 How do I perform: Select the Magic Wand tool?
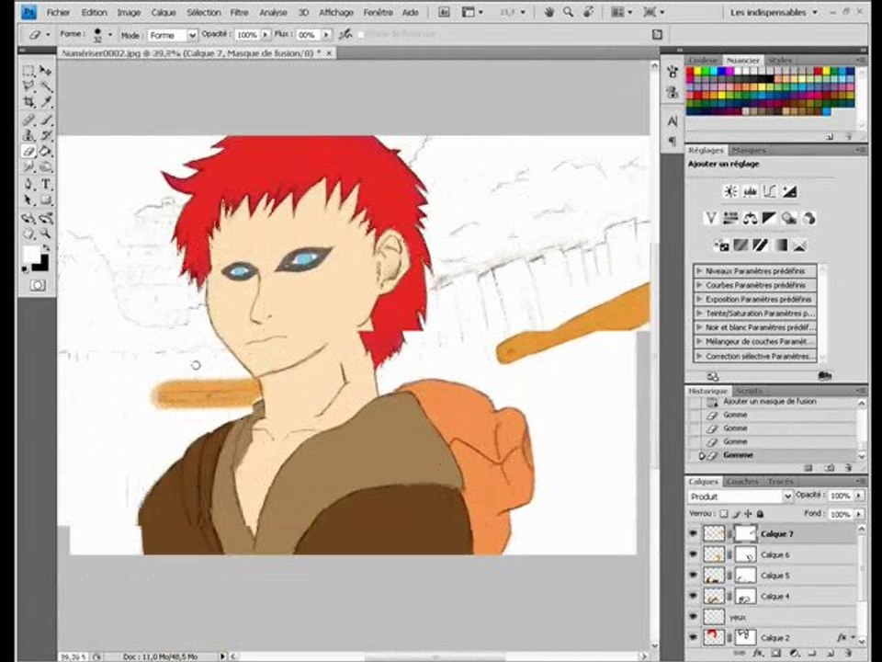(46, 86)
